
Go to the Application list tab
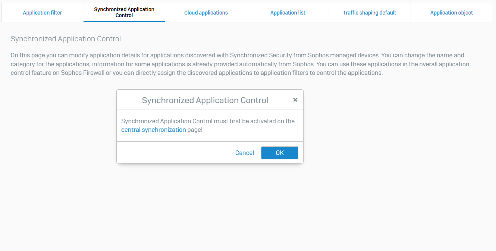point(288,13)
